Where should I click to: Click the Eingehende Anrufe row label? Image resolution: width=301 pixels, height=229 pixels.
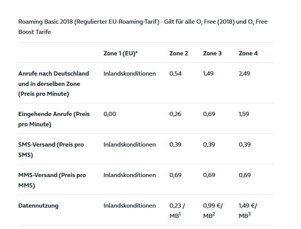(x=54, y=119)
